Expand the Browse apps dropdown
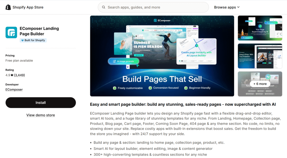This screenshot has width=287, height=158. point(227,7)
